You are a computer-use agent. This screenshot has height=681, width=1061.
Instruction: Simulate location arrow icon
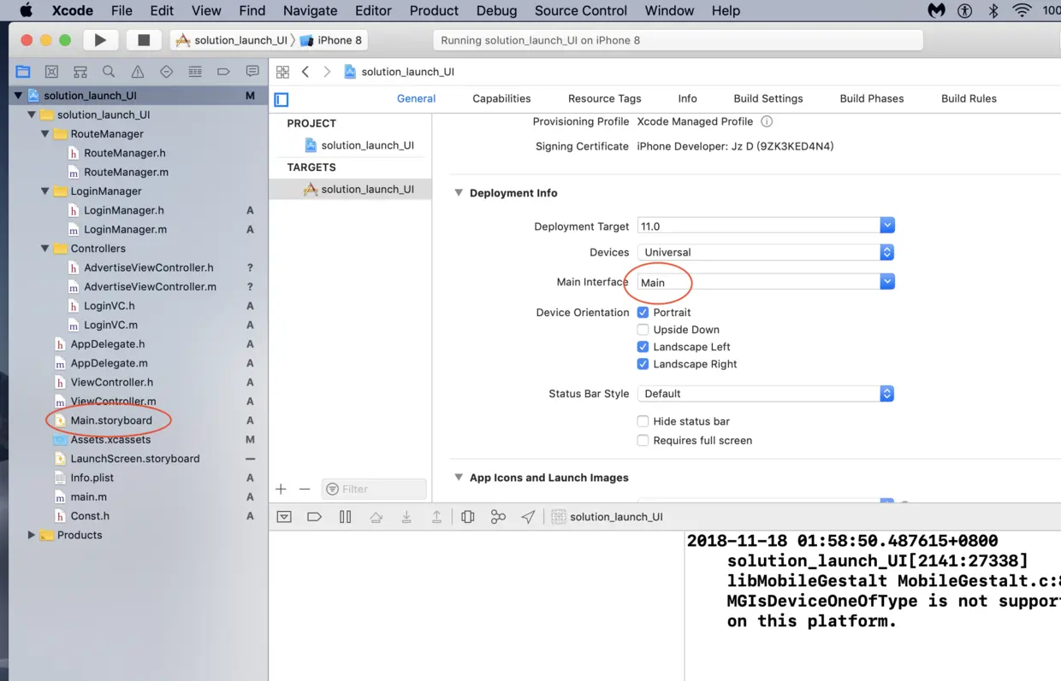pos(529,517)
